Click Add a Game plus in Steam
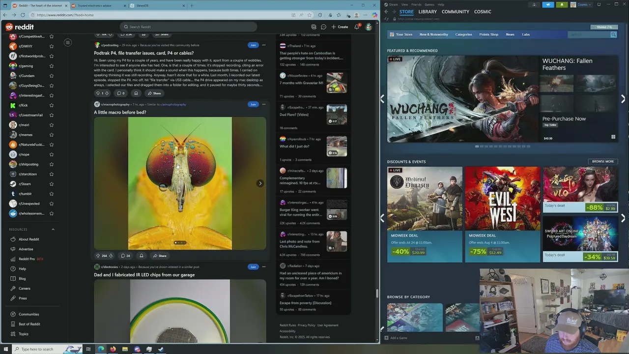The height and width of the screenshot is (354, 629). point(387,338)
